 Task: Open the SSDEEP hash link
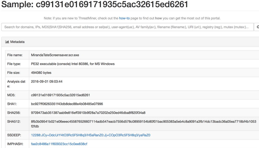click(91, 135)
